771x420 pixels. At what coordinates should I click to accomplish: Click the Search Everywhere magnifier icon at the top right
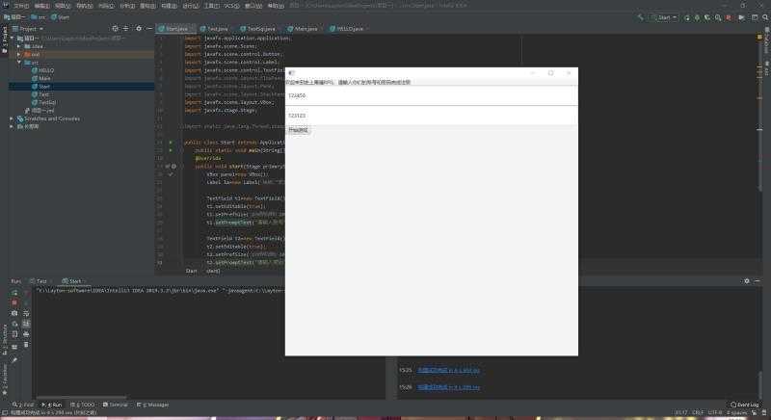pos(765,17)
